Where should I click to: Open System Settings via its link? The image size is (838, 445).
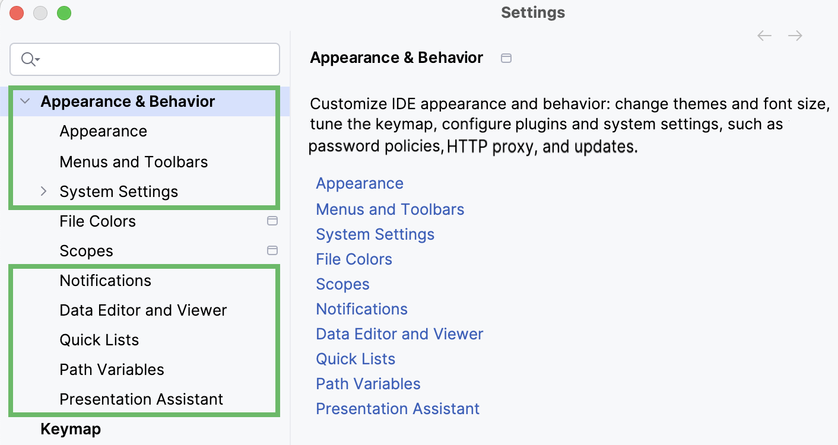[375, 234]
